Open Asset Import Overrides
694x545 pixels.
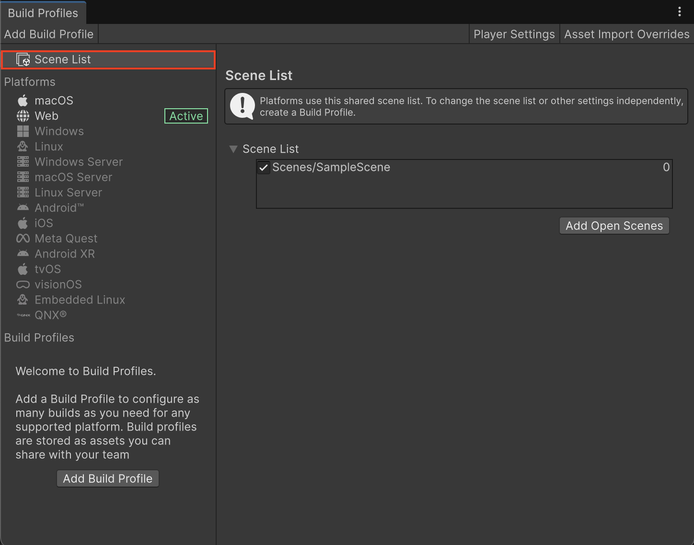click(x=626, y=34)
